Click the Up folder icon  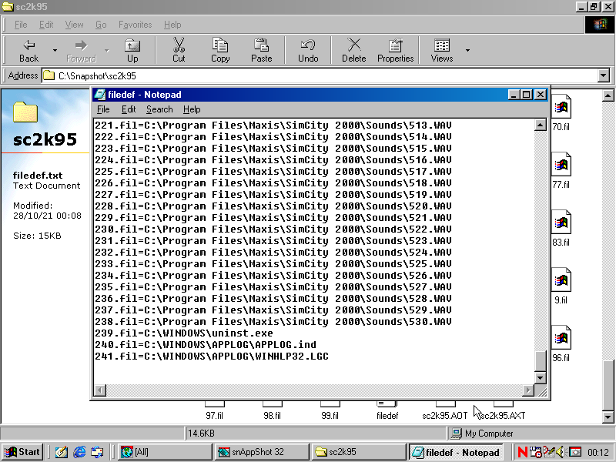(x=132, y=45)
